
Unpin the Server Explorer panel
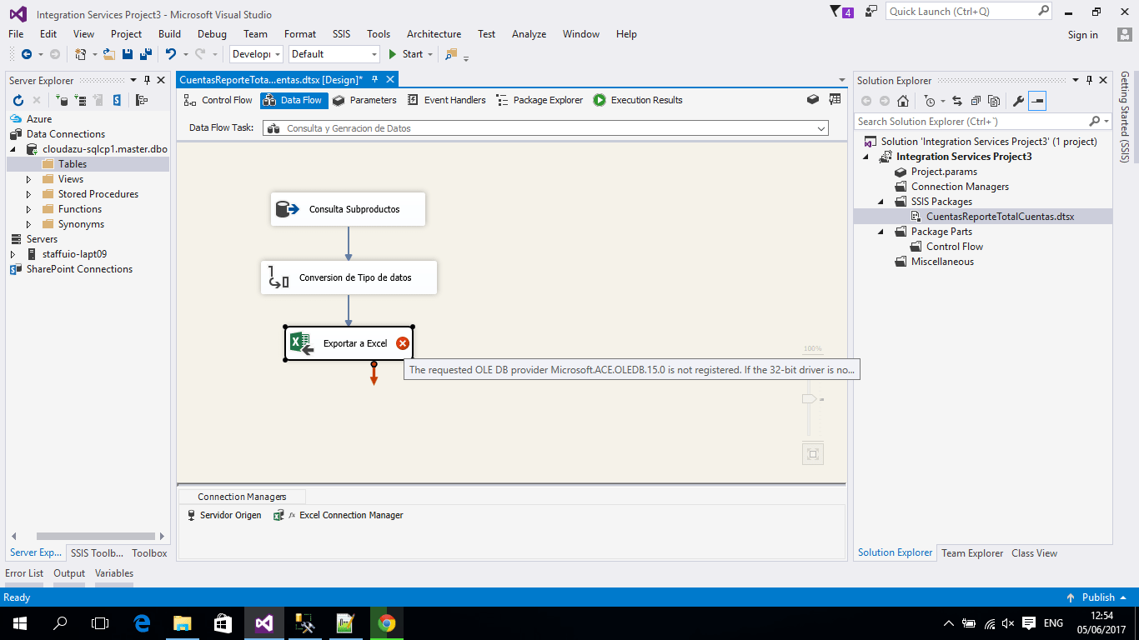pyautogui.click(x=147, y=80)
